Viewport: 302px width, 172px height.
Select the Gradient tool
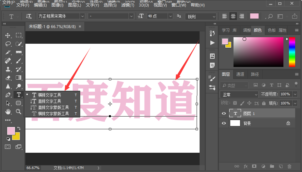19,78
